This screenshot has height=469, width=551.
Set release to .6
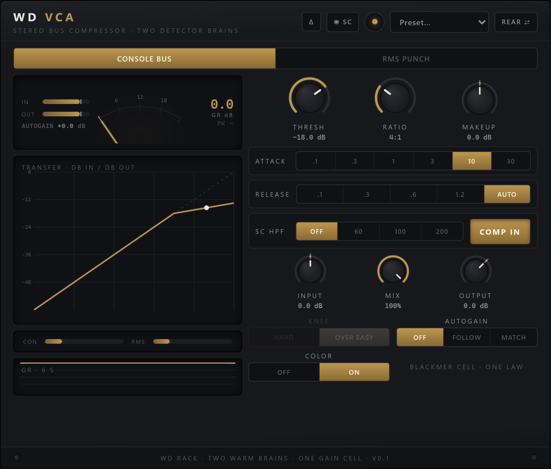[413, 194]
